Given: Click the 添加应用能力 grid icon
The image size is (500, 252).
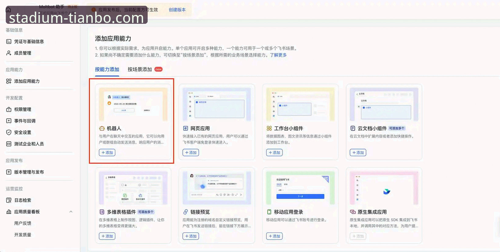Looking at the screenshot, I should (9, 81).
